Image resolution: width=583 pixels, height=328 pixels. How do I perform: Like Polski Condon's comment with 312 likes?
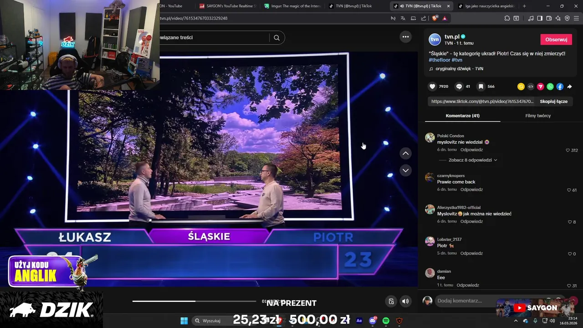point(568,150)
